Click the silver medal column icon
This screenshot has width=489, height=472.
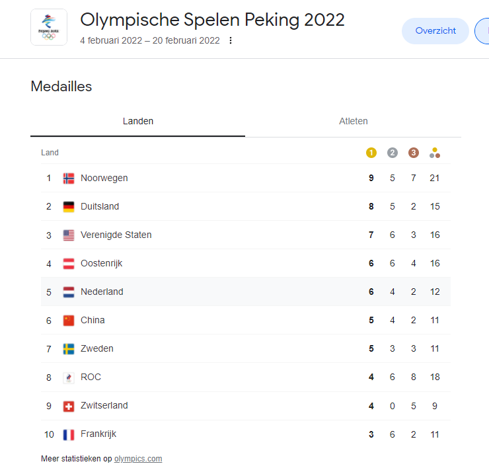click(393, 153)
